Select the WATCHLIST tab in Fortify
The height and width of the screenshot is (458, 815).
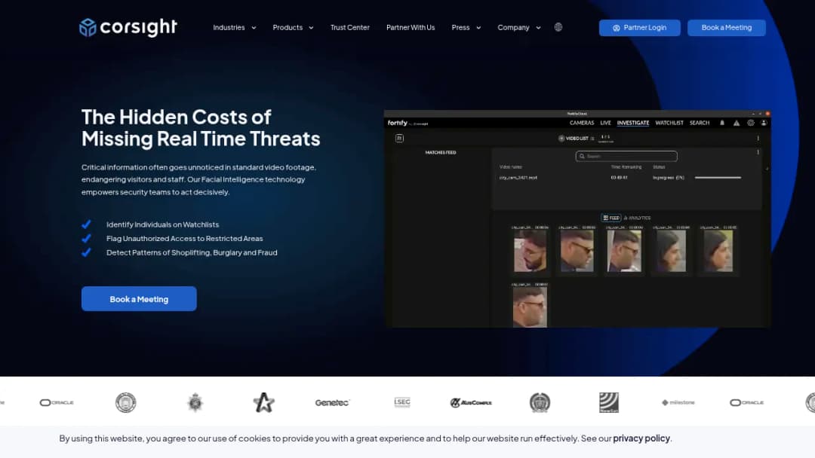669,123
